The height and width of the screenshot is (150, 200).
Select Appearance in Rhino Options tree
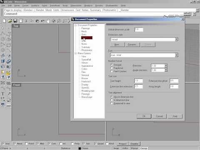[x=87, y=66]
